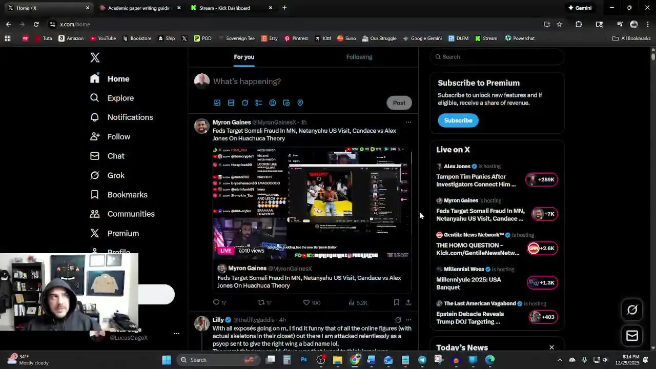Image resolution: width=656 pixels, height=369 pixels.
Task: Open Chat in X sidebar
Action: (107, 156)
